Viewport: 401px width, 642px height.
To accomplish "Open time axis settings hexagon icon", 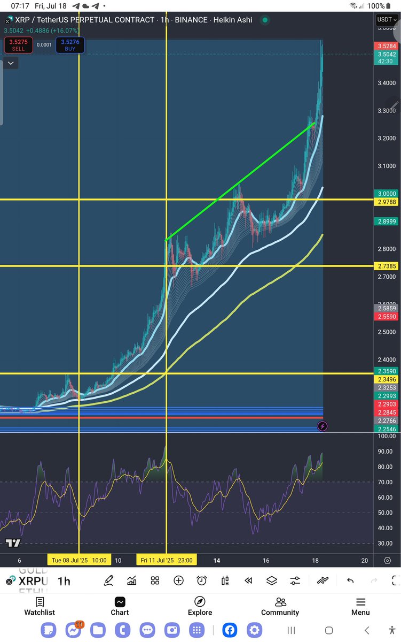I will pos(388,561).
